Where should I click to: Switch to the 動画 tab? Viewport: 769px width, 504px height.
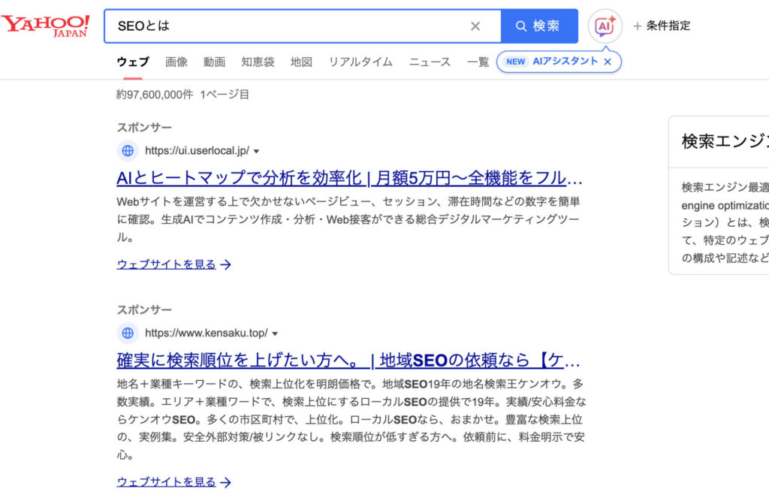[214, 62]
